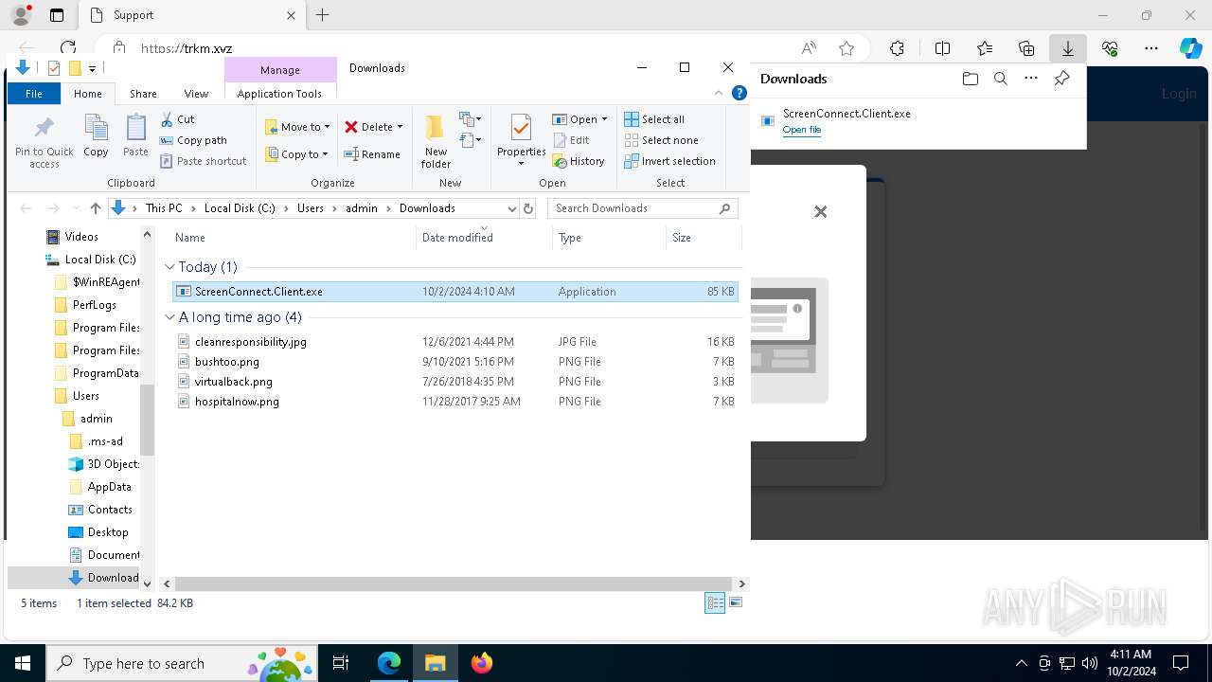Click the Manage contextual tab
Image resolution: width=1212 pixels, height=682 pixels.
click(280, 70)
